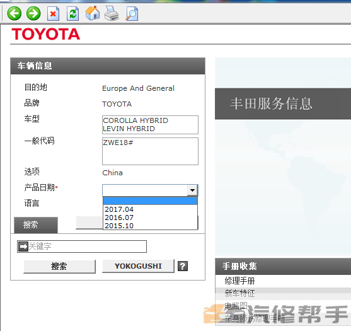This screenshot has width=351, height=331.
Task: Click the help question mark icon
Action: 183,266
